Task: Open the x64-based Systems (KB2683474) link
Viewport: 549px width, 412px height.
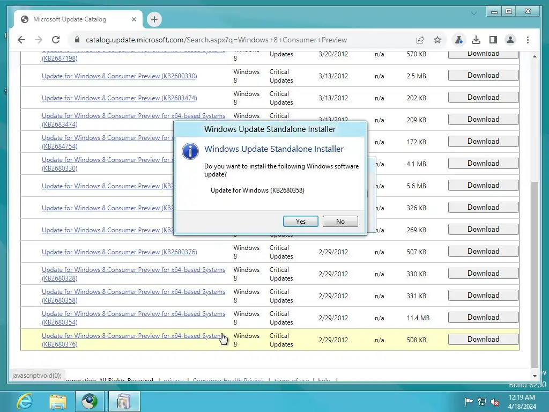Action: 133,120
